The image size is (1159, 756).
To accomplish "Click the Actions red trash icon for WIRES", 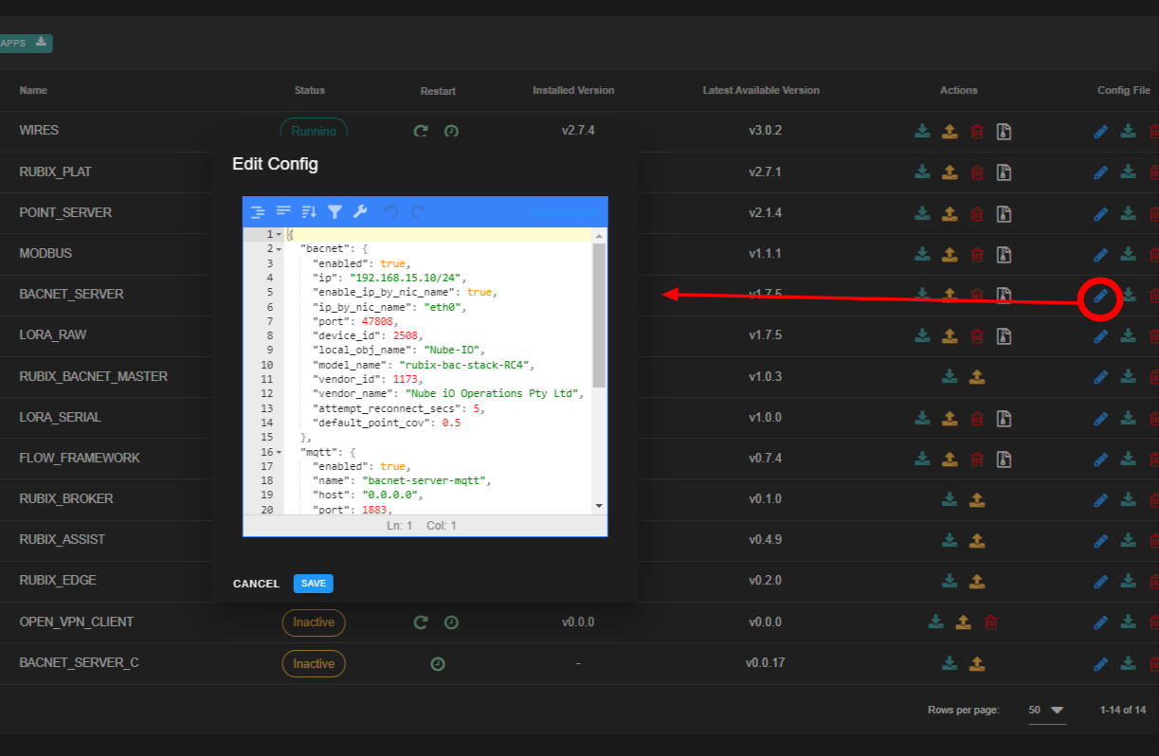I will pos(977,131).
